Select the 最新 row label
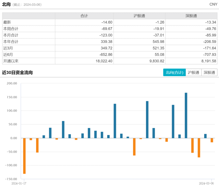 coord(7,22)
